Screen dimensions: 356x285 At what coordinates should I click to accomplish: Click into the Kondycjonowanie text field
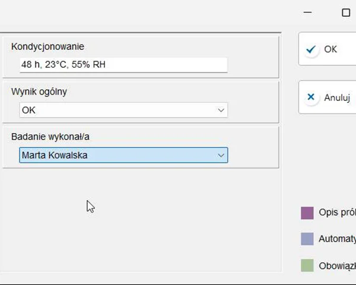(x=123, y=65)
